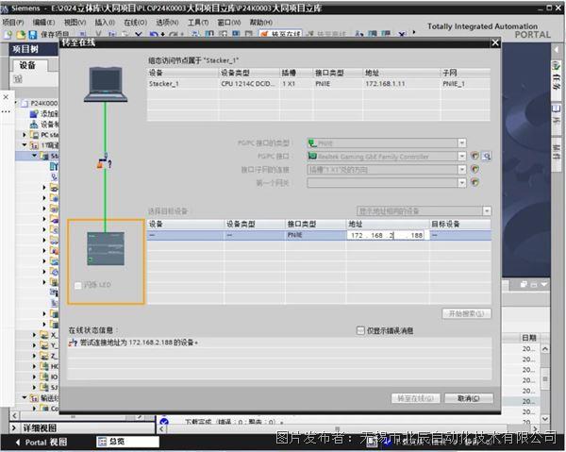Open the 视图(V) menu
566x452 pixels.
[x=75, y=23]
